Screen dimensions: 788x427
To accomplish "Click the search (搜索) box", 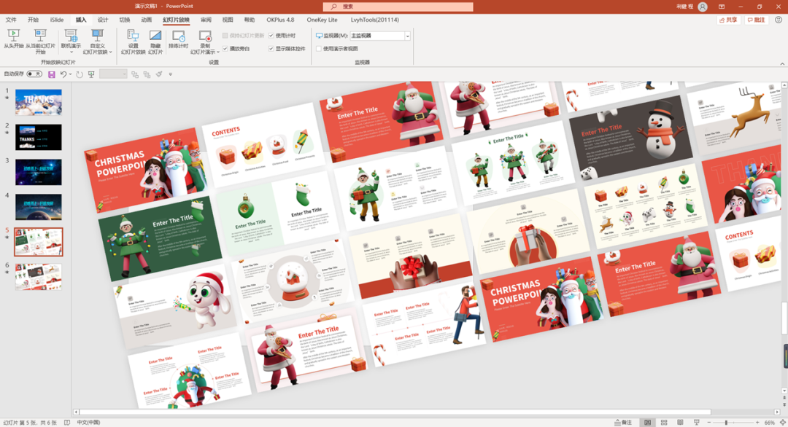I will [398, 7].
